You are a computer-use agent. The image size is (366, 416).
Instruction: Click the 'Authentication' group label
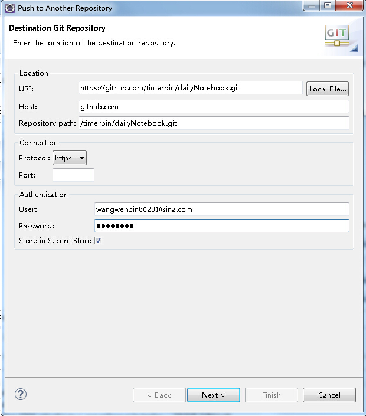[x=44, y=195]
